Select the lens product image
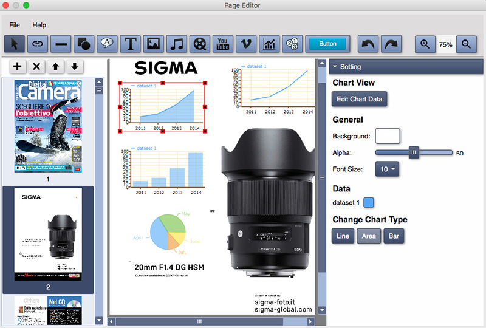 coord(267,202)
